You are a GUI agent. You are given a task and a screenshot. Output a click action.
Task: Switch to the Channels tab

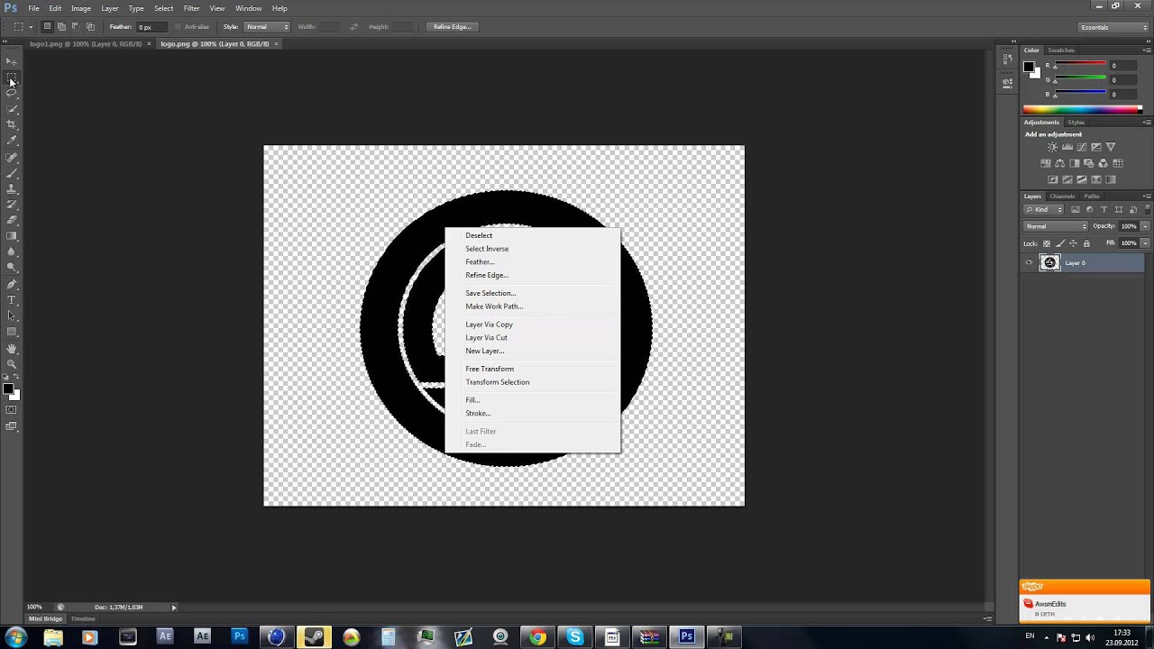tap(1062, 196)
